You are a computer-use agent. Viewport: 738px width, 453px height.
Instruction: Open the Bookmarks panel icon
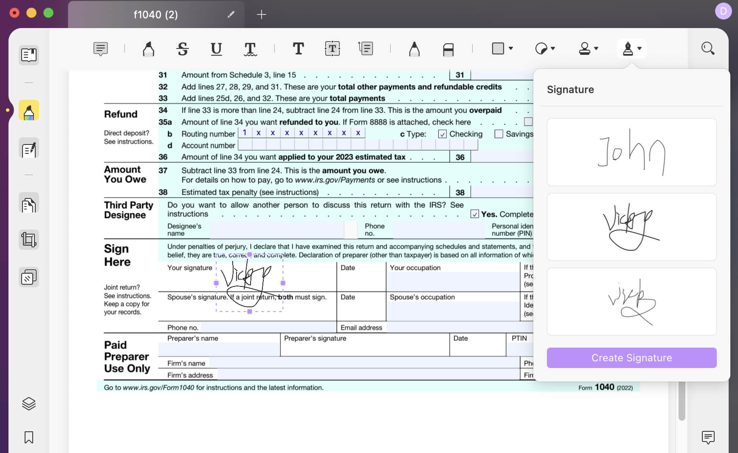click(x=29, y=437)
